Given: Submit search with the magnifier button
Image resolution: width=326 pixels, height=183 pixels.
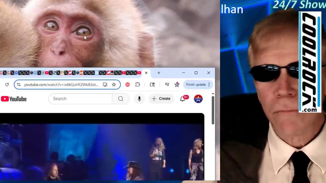Looking at the screenshot, I should [121, 99].
